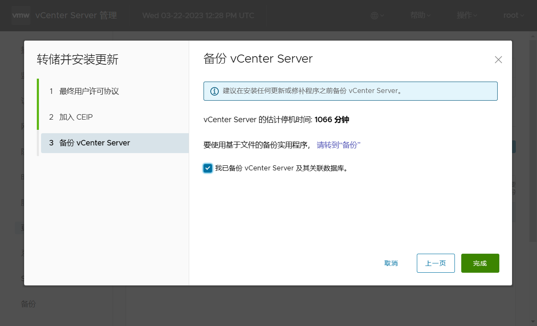Open the globe language selector

coord(377,16)
